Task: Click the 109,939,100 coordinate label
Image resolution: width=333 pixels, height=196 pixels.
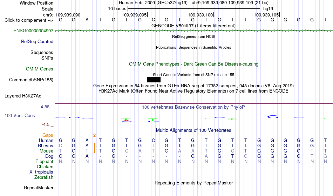Action: [201, 15]
